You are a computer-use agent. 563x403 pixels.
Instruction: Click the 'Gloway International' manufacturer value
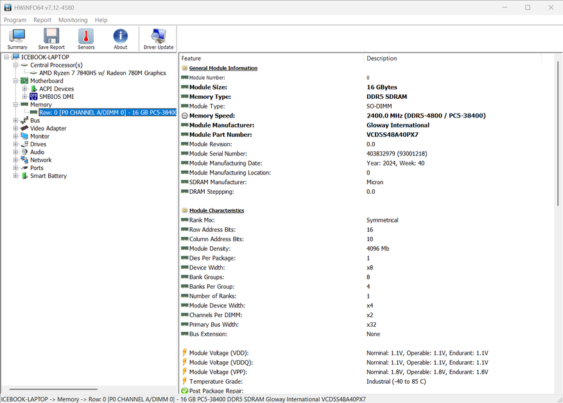(x=398, y=125)
